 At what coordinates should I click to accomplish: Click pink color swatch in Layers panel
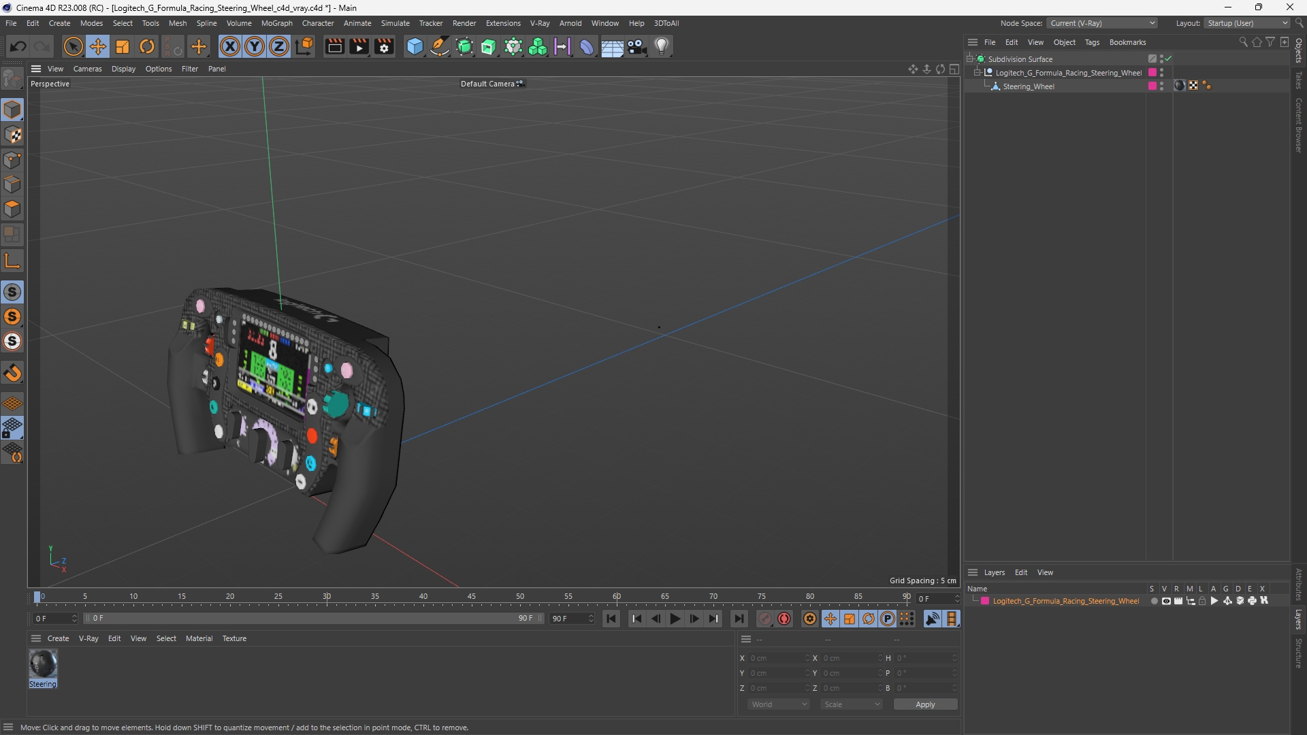tap(985, 601)
